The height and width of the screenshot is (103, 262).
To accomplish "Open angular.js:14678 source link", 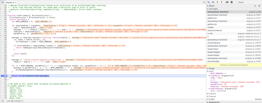I will (253, 43).
